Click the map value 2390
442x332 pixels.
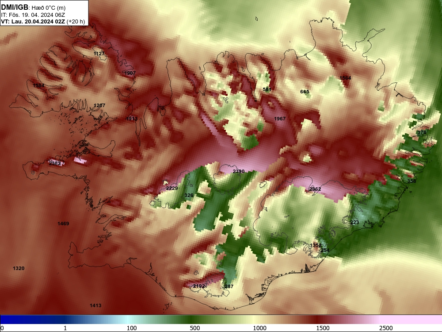pos(239,171)
